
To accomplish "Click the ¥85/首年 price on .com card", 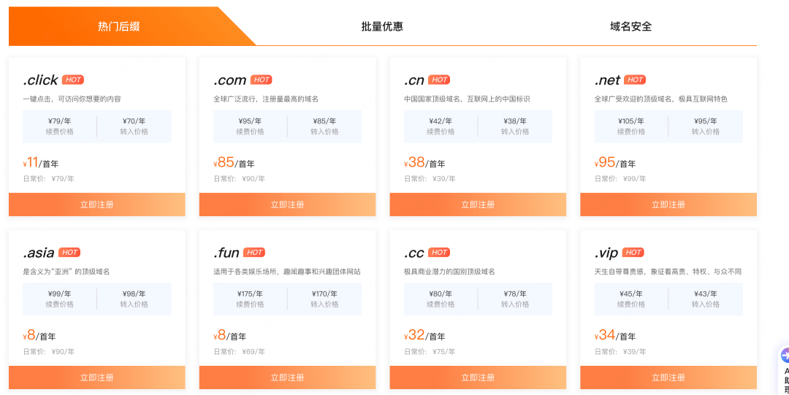I will [x=234, y=163].
